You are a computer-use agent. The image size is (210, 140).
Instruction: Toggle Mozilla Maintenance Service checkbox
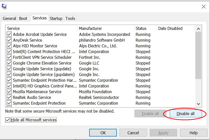(x=9, y=92)
